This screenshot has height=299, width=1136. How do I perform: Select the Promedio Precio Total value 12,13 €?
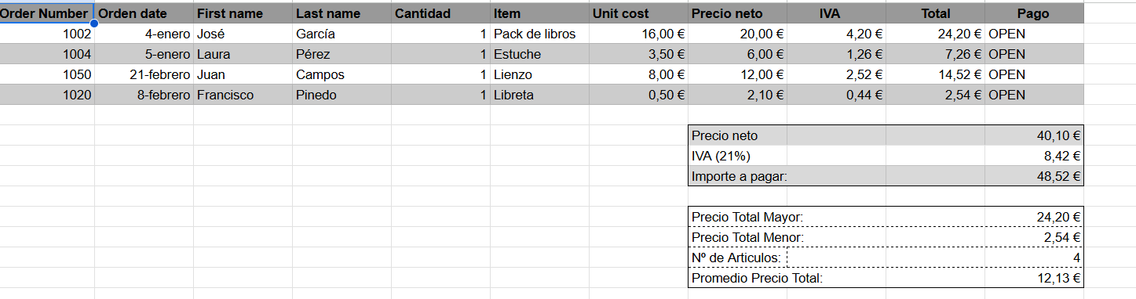(x=1035, y=278)
